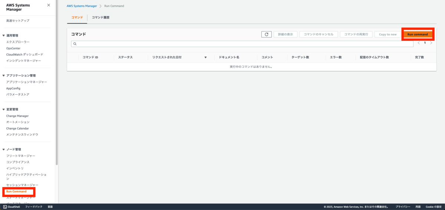Click the コメント column header
The image size is (445, 210).
pyautogui.click(x=267, y=58)
